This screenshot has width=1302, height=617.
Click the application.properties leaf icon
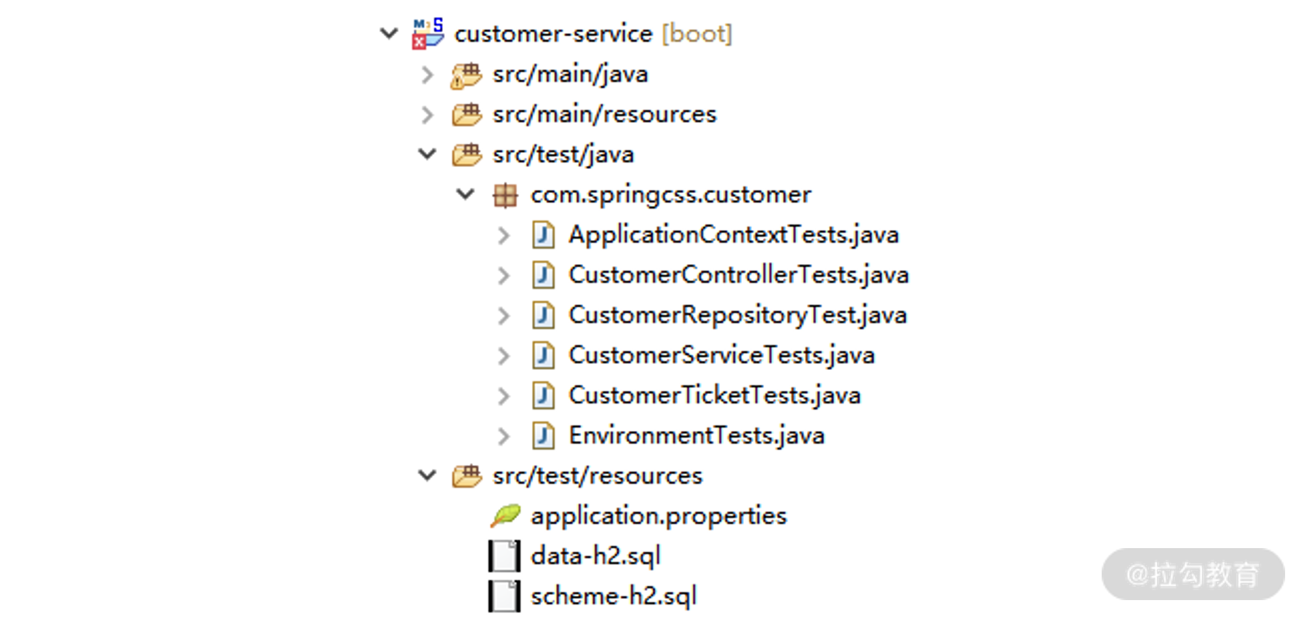coord(505,516)
